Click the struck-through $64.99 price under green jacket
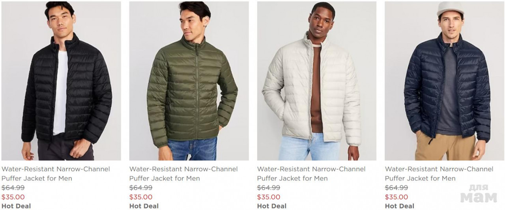This screenshot has width=505, height=210. tap(141, 188)
